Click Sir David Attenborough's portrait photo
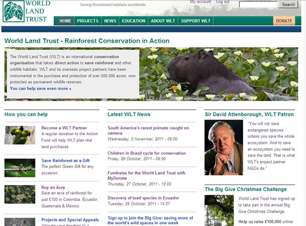 click(x=224, y=148)
